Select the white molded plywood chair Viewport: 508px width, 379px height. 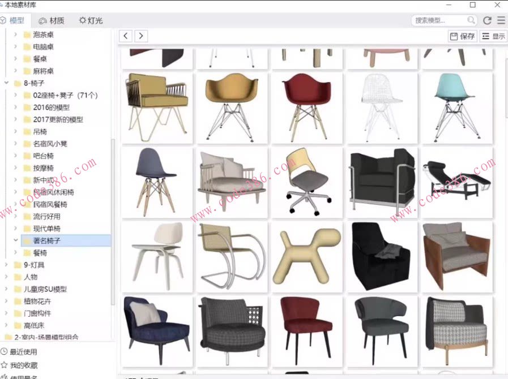[157, 257]
